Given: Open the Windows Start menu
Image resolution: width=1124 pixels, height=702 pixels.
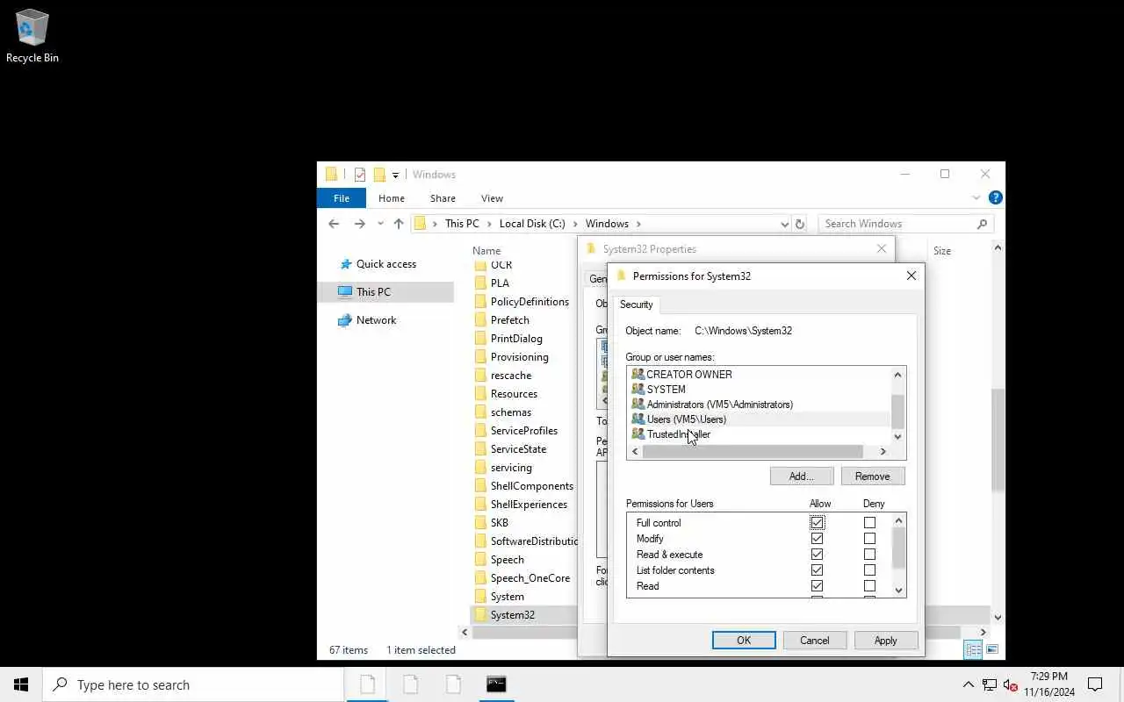Looking at the screenshot, I should (x=21, y=684).
